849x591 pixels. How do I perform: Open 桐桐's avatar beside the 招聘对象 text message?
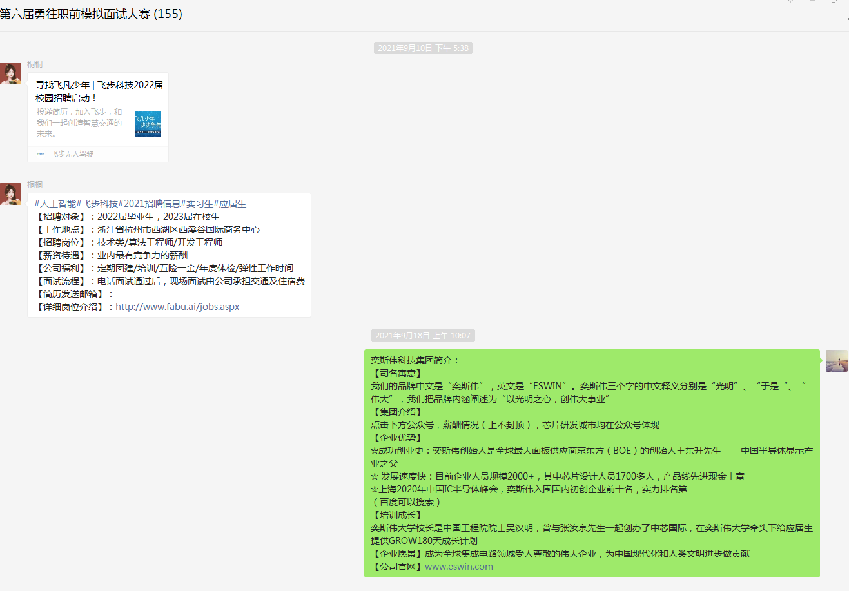click(x=10, y=194)
